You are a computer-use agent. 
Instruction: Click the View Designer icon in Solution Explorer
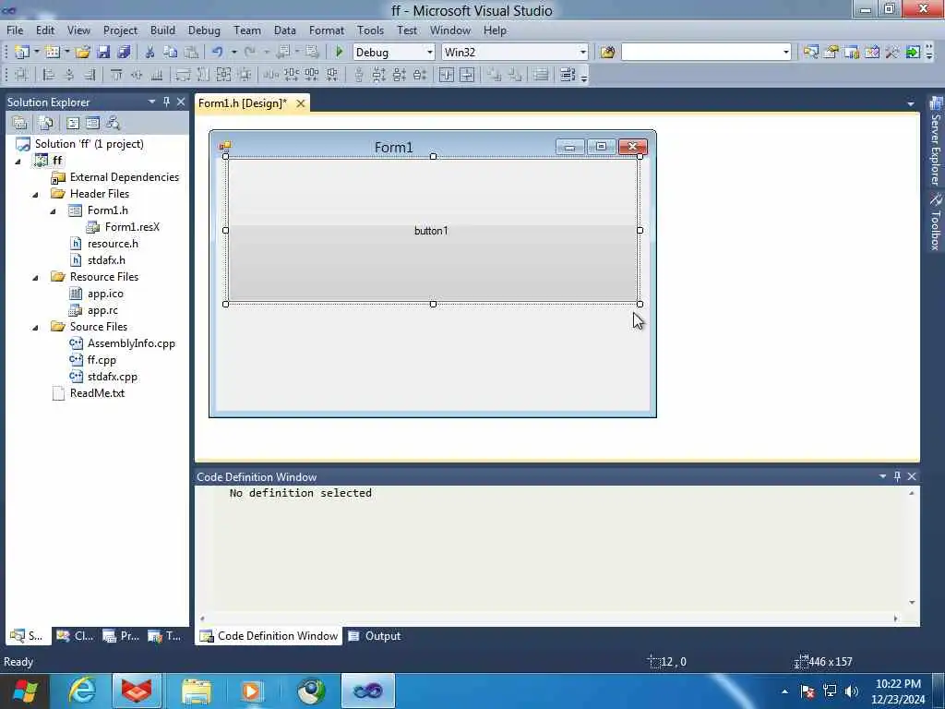[93, 123]
